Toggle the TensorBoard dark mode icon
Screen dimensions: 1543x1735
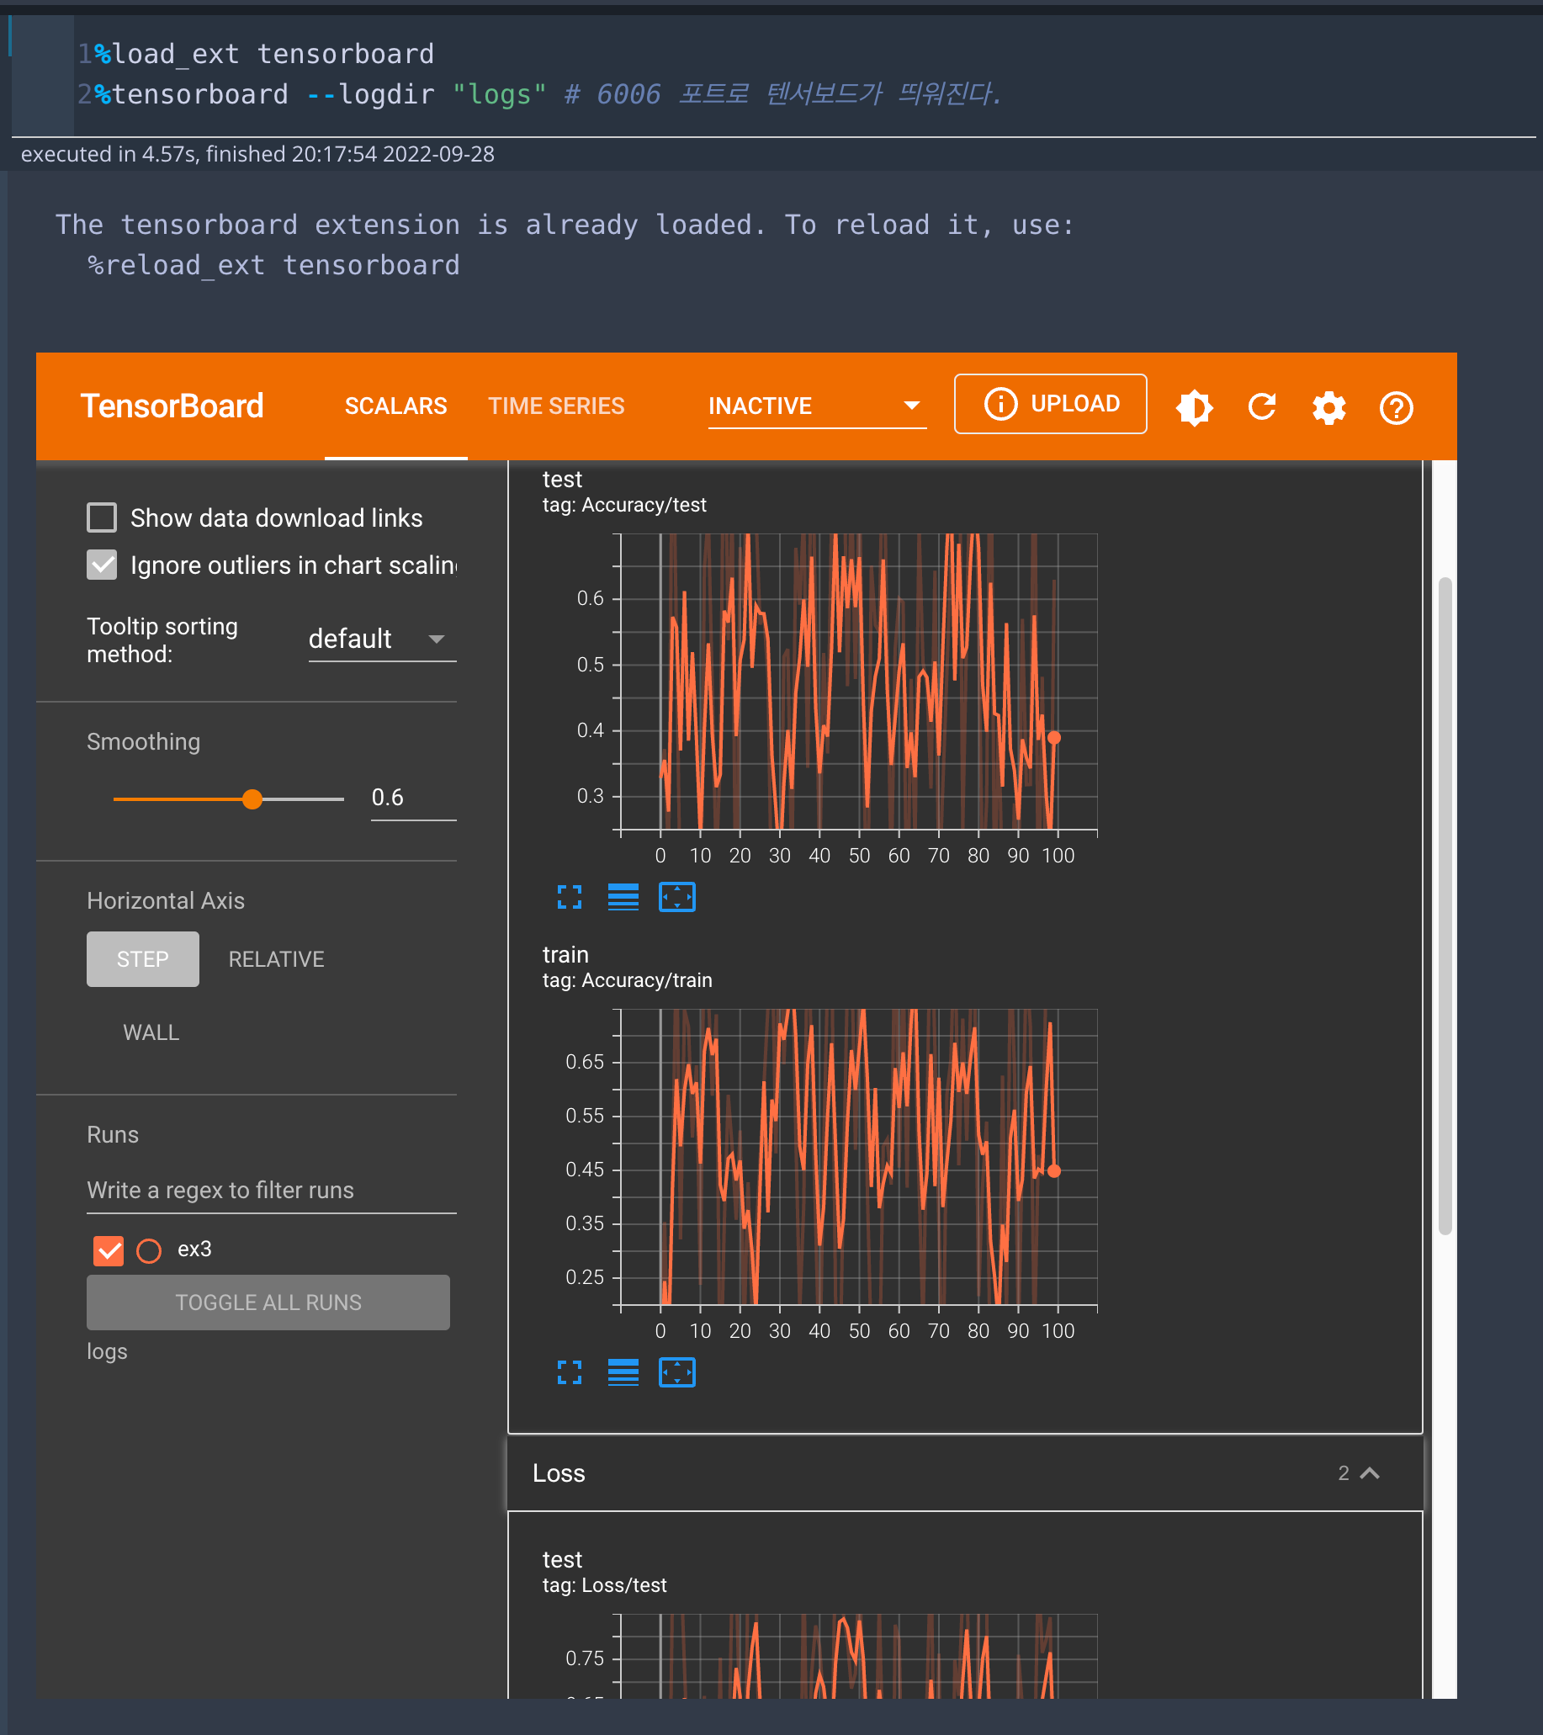[x=1194, y=407]
